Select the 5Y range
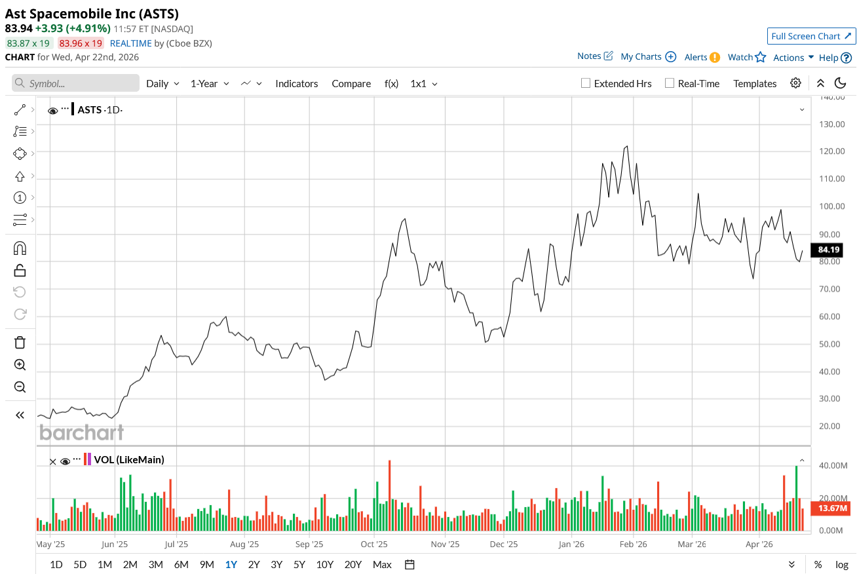Viewport: 857px width, 574px height. (299, 564)
